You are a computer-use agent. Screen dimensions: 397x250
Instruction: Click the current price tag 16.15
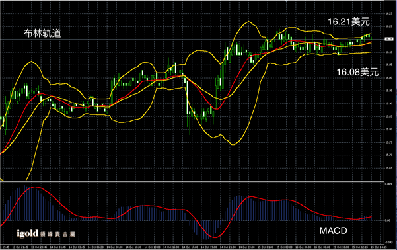coord(389,39)
